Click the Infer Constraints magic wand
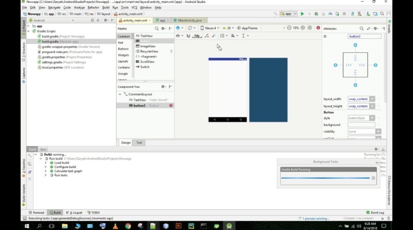Image resolution: width=413 pixels, height=230 pixels. pos(214,36)
